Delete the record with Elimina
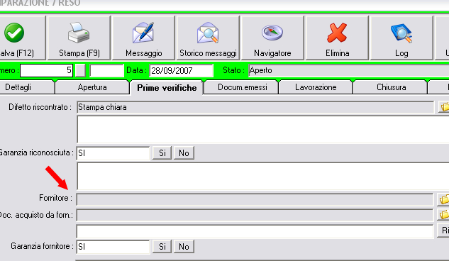This screenshot has height=261, width=449. pyautogui.click(x=337, y=38)
